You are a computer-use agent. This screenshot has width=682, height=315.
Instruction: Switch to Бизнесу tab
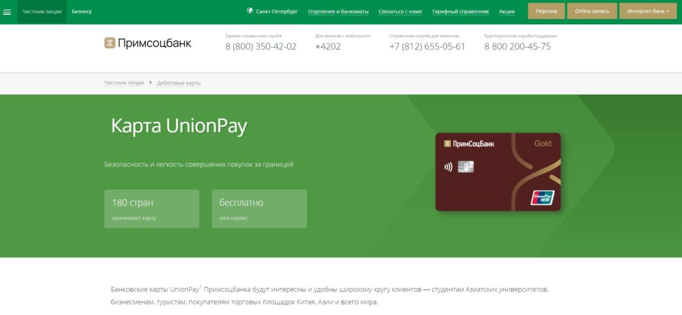point(82,12)
